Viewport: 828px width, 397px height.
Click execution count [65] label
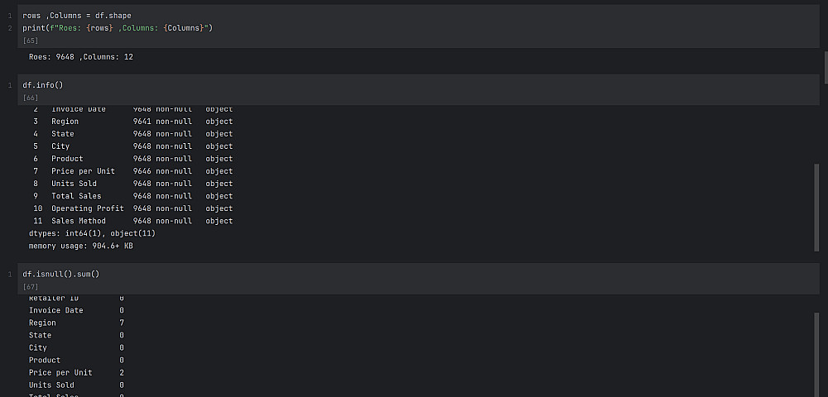(x=31, y=41)
